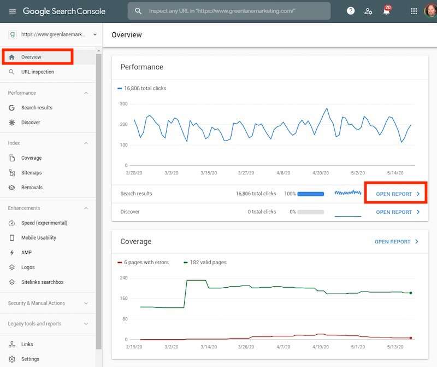
Task: Click the valid pages endpoint on Coverage chart
Action: click(x=411, y=293)
